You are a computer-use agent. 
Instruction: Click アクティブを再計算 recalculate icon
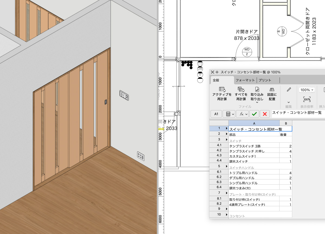coord(222,90)
